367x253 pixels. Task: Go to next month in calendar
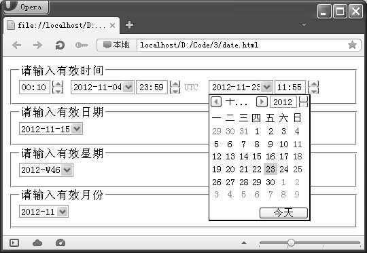pyautogui.click(x=262, y=102)
